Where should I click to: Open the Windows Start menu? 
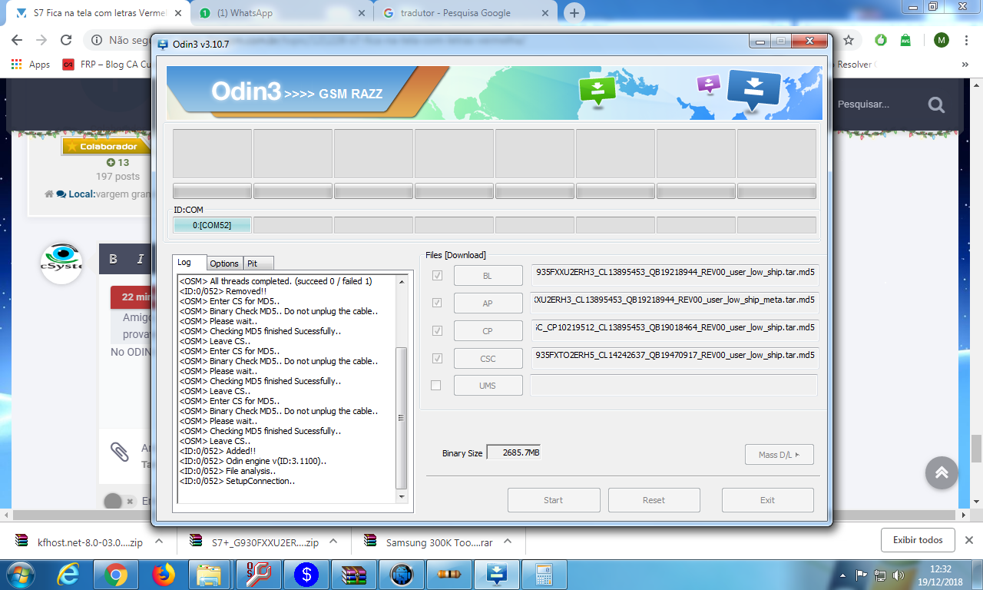click(x=22, y=575)
